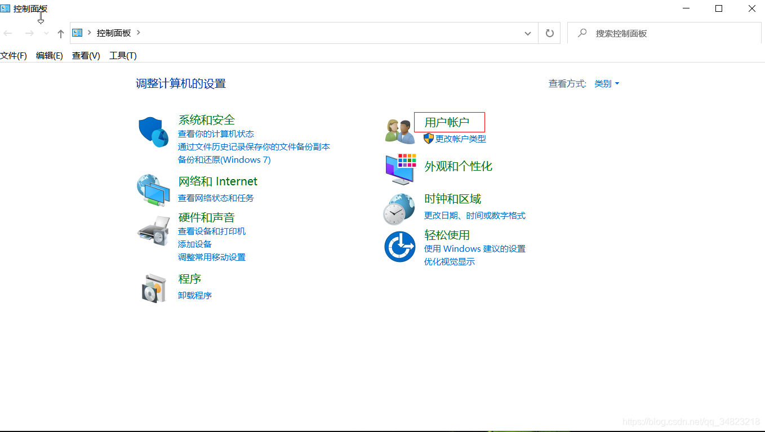
Task: Open User Accounts people icon
Action: [x=400, y=131]
